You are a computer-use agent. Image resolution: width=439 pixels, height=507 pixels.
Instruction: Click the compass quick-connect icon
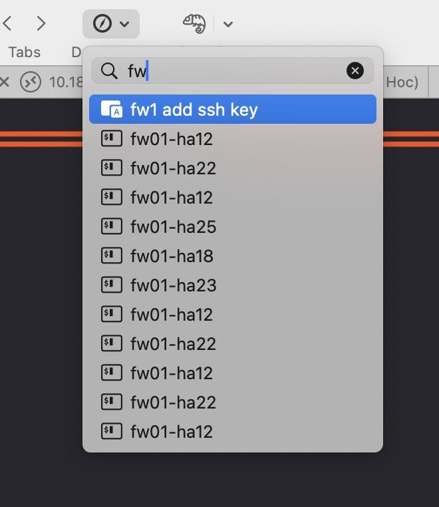[102, 24]
